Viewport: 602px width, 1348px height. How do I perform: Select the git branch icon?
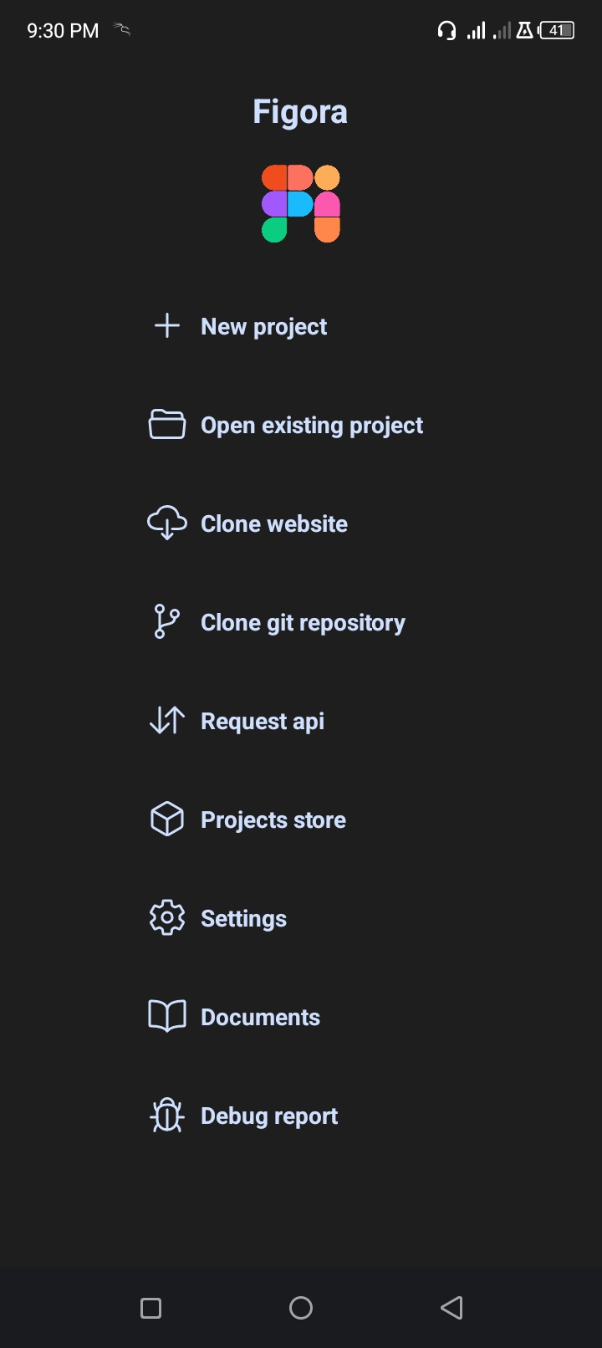pos(166,621)
